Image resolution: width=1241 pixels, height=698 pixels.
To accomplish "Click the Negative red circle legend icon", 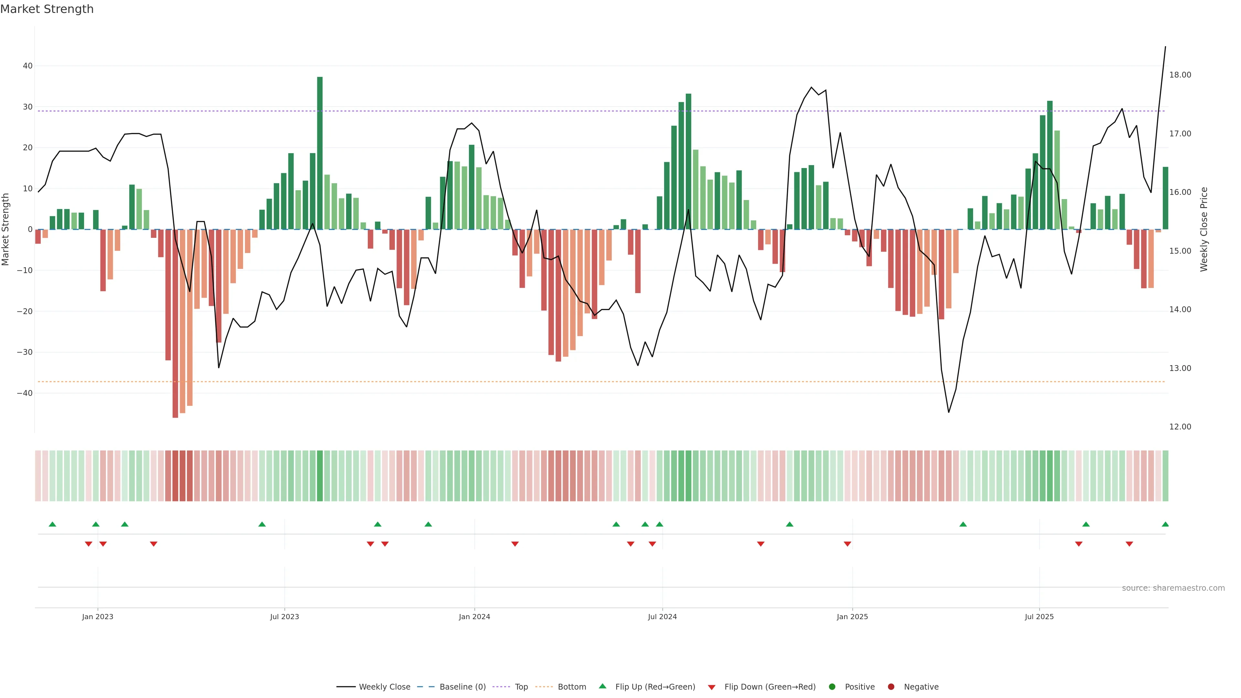I will click(891, 687).
